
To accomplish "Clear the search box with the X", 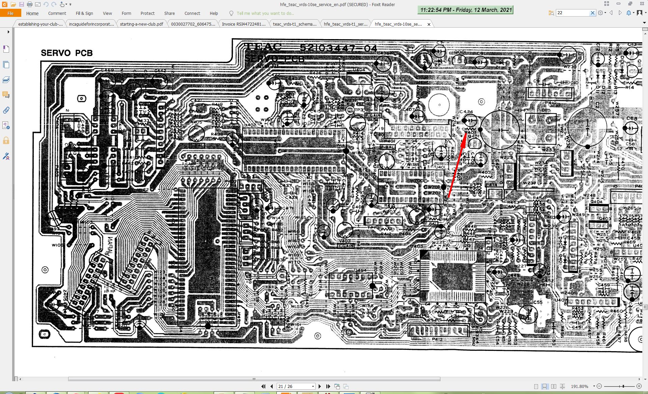I will click(x=592, y=13).
